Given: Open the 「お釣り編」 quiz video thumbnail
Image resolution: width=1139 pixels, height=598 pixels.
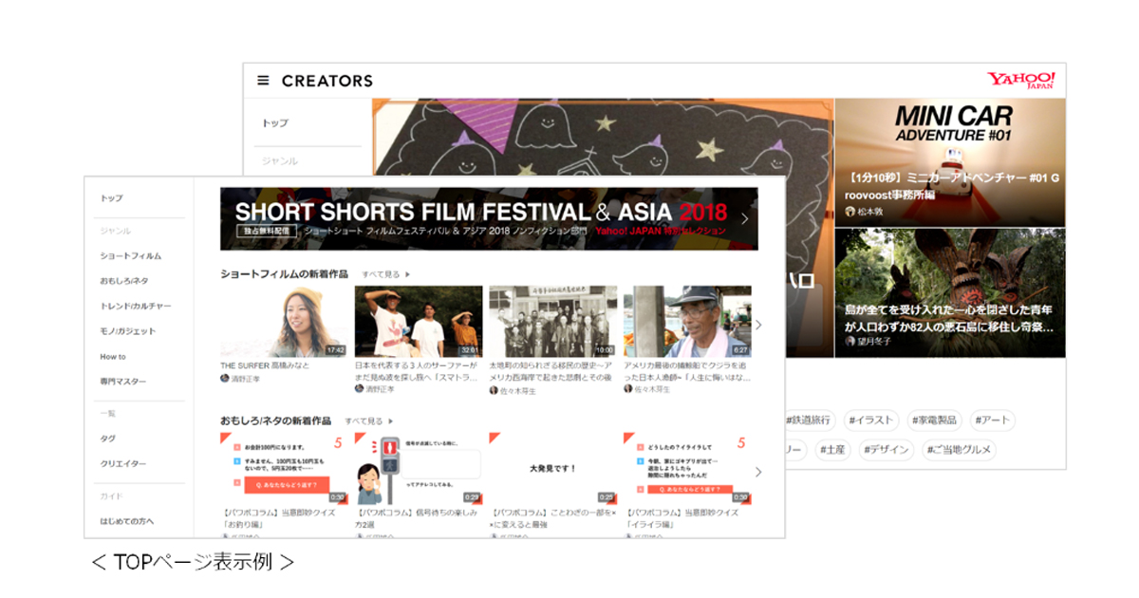Looking at the screenshot, I should point(284,468).
